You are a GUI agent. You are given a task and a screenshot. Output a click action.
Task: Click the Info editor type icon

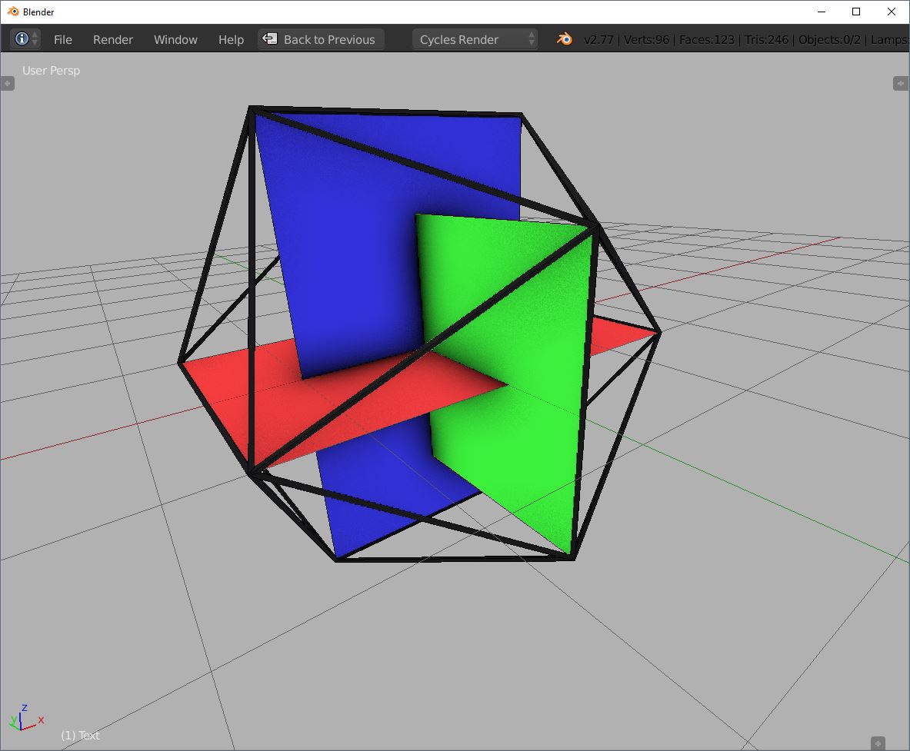21,39
